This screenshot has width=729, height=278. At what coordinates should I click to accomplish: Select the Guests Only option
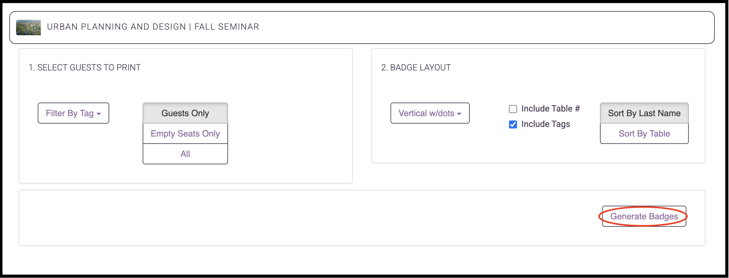pyautogui.click(x=185, y=113)
